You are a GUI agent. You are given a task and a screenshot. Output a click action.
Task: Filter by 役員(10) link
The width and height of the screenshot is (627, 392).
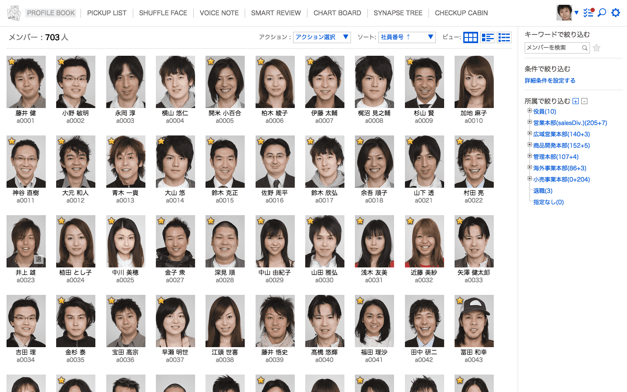pyautogui.click(x=545, y=112)
